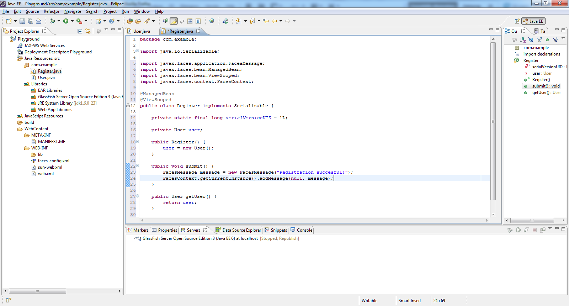Click the New file wizard icon
This screenshot has width=569, height=306.
click(9, 21)
